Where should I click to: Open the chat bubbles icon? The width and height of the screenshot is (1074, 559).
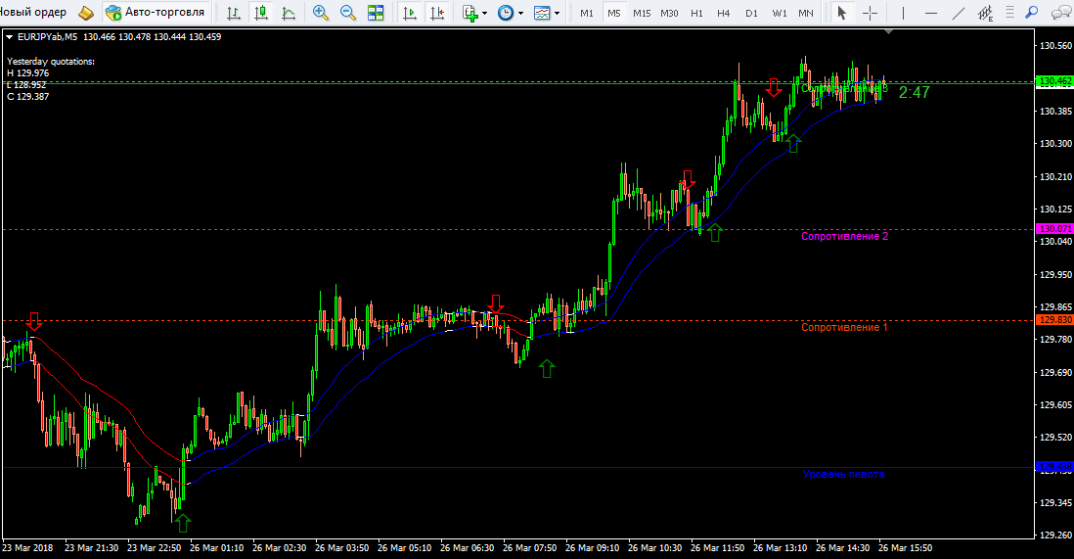pyautogui.click(x=1060, y=13)
